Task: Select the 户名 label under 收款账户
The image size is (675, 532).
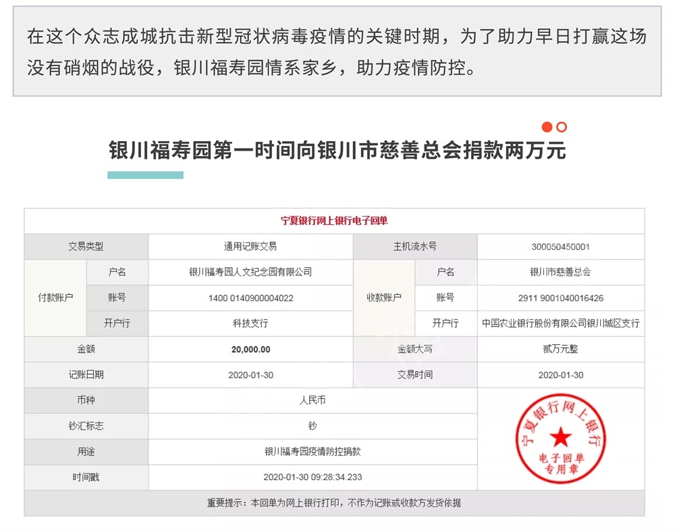Action: [x=446, y=272]
